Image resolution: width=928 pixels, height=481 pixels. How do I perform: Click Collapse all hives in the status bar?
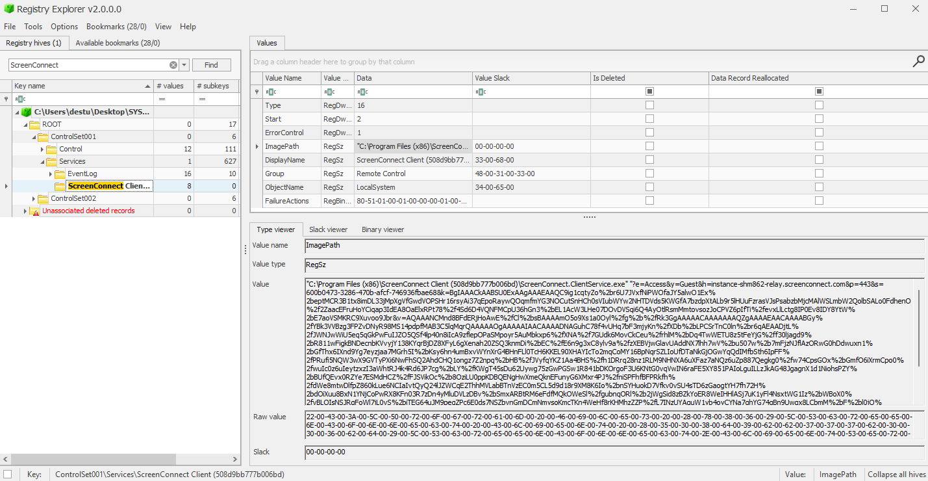pyautogui.click(x=897, y=474)
